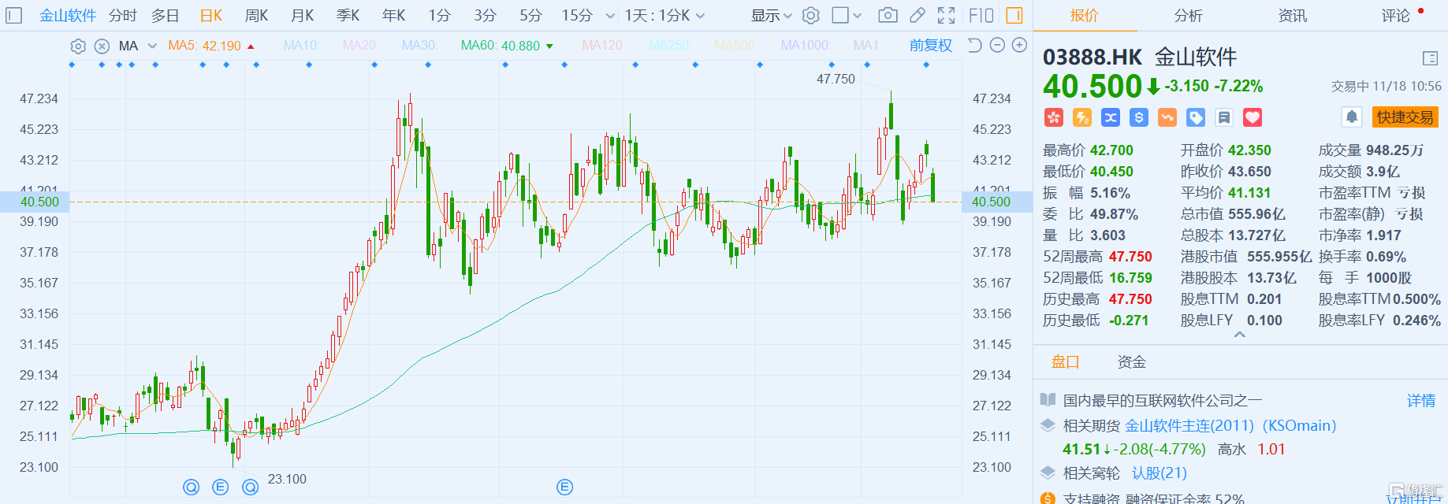Image resolution: width=1448 pixels, height=504 pixels.
Task: Open the 显示 display dropdown
Action: (x=771, y=16)
